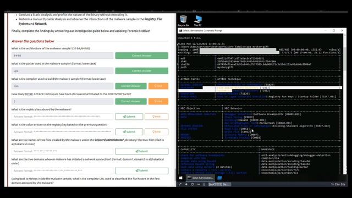Click the blue taskbar icon beside Command Prompt
The width and height of the screenshot is (352, 198).
tap(219, 178)
